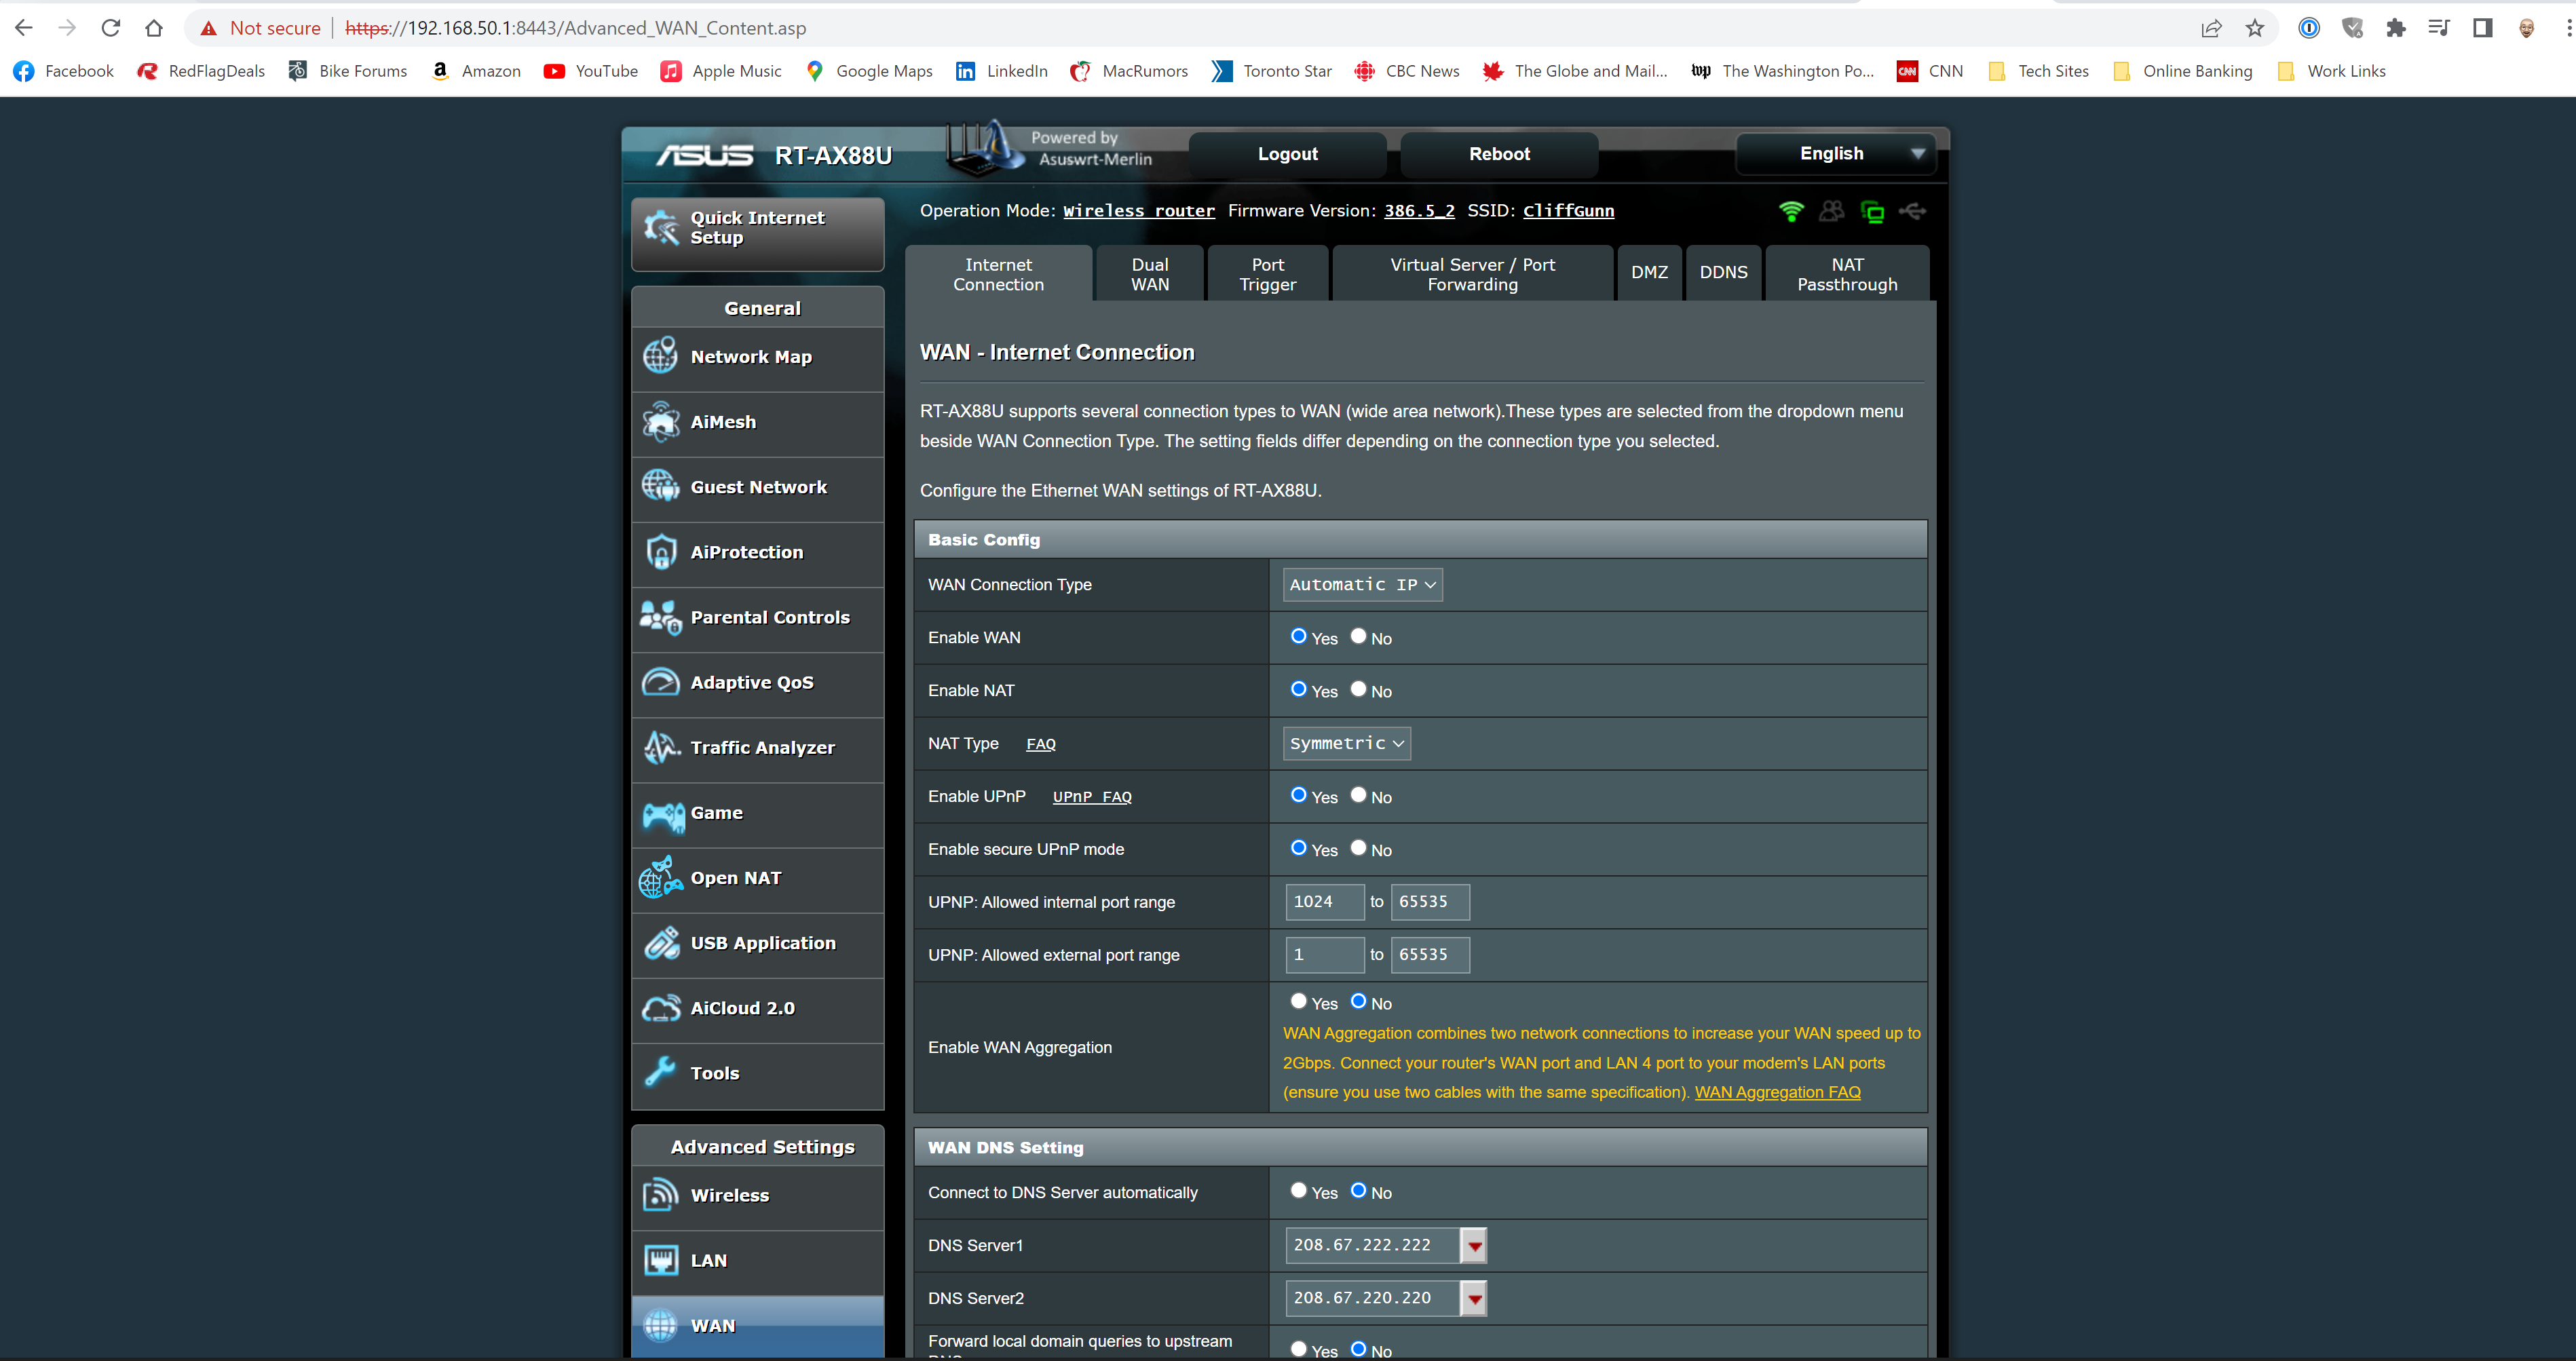Select Yes for Connect to DNS Server automatically
2576x1361 pixels.
tap(1298, 1190)
